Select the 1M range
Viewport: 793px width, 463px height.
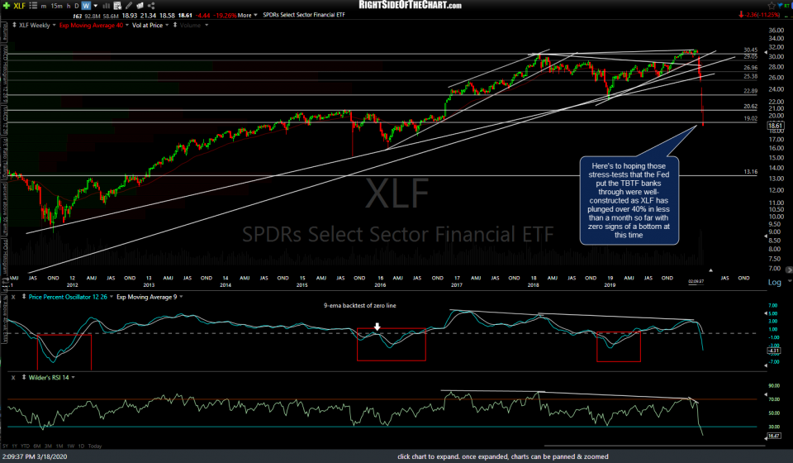tap(59, 446)
